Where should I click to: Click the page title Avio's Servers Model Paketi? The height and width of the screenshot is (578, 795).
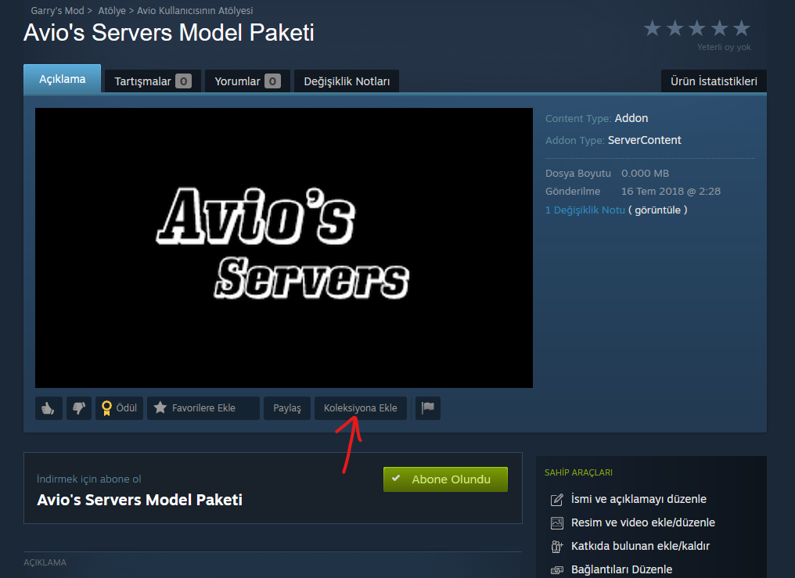click(x=169, y=33)
